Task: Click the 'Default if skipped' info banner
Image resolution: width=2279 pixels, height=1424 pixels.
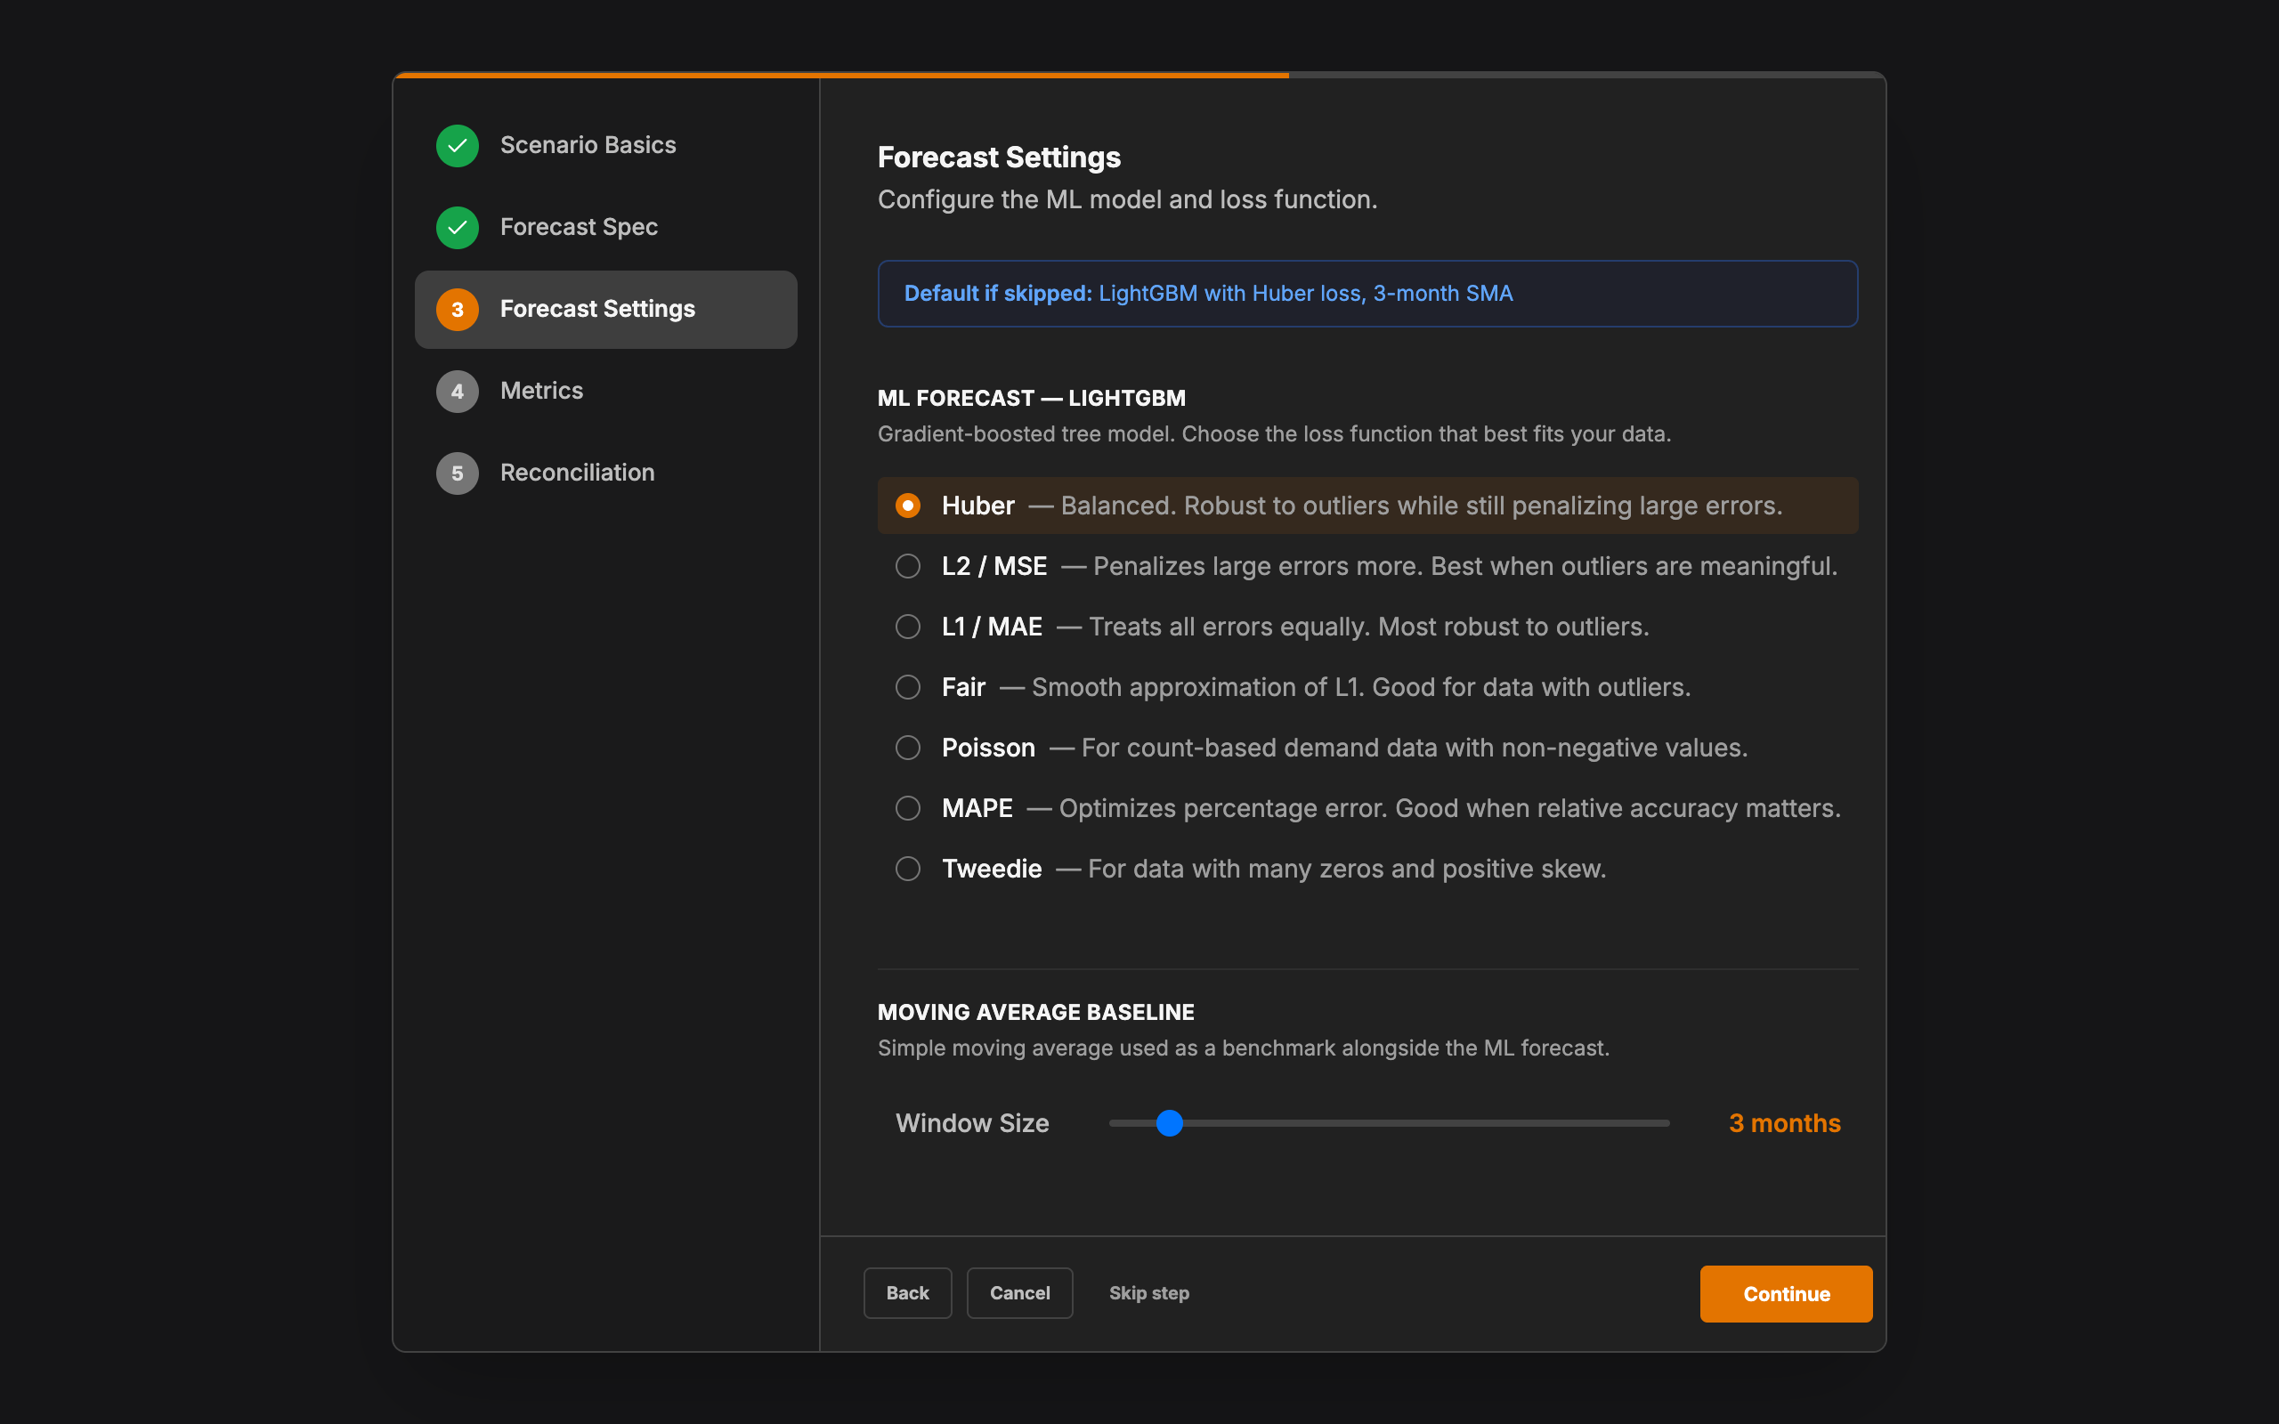Action: (x=1367, y=294)
